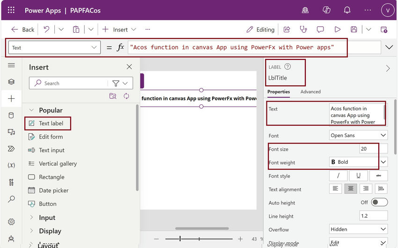Preview the app with Play icon

(337, 29)
